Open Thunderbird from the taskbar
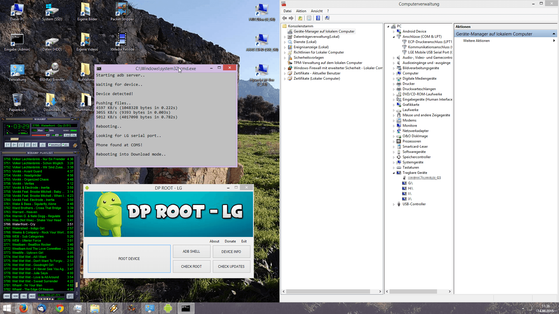Image resolution: width=559 pixels, height=314 pixels. [x=42, y=308]
